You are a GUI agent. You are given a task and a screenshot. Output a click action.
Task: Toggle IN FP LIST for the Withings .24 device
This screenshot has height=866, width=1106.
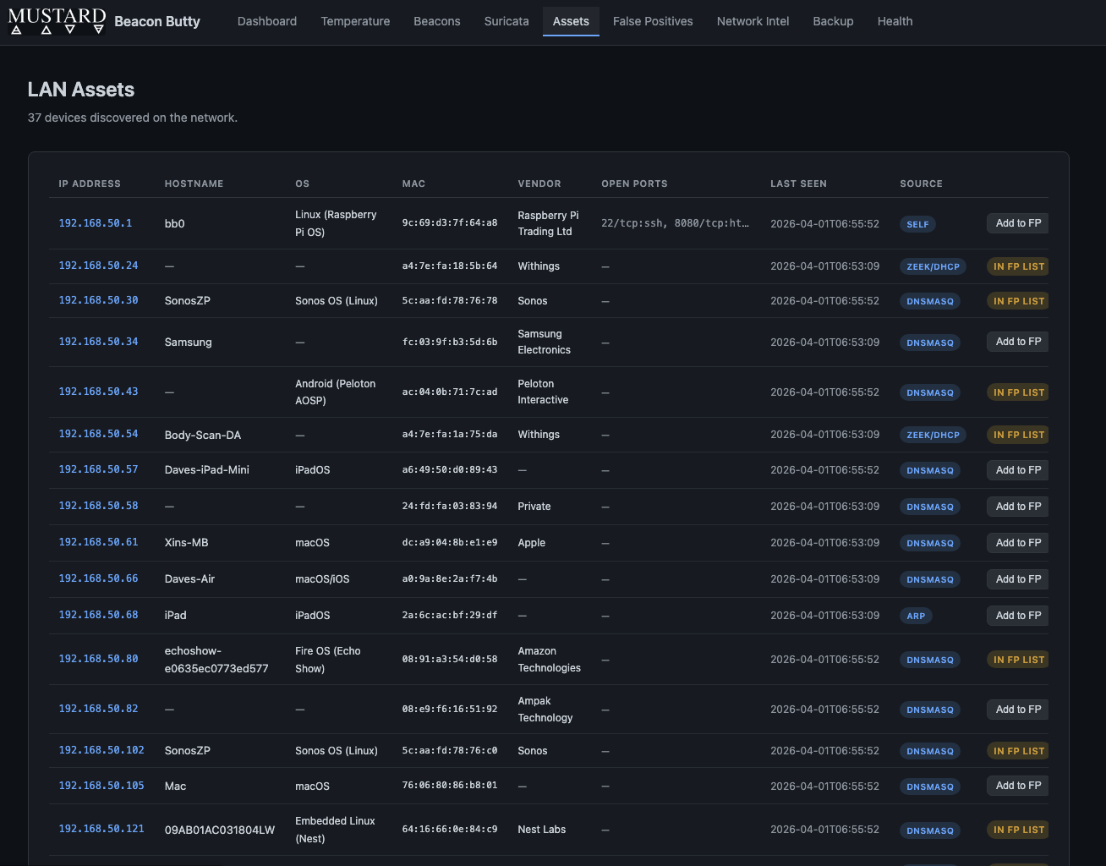click(1017, 266)
